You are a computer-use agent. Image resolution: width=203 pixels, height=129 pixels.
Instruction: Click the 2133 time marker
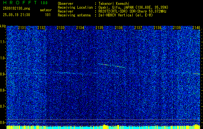pyautogui.click(x=61, y=27)
